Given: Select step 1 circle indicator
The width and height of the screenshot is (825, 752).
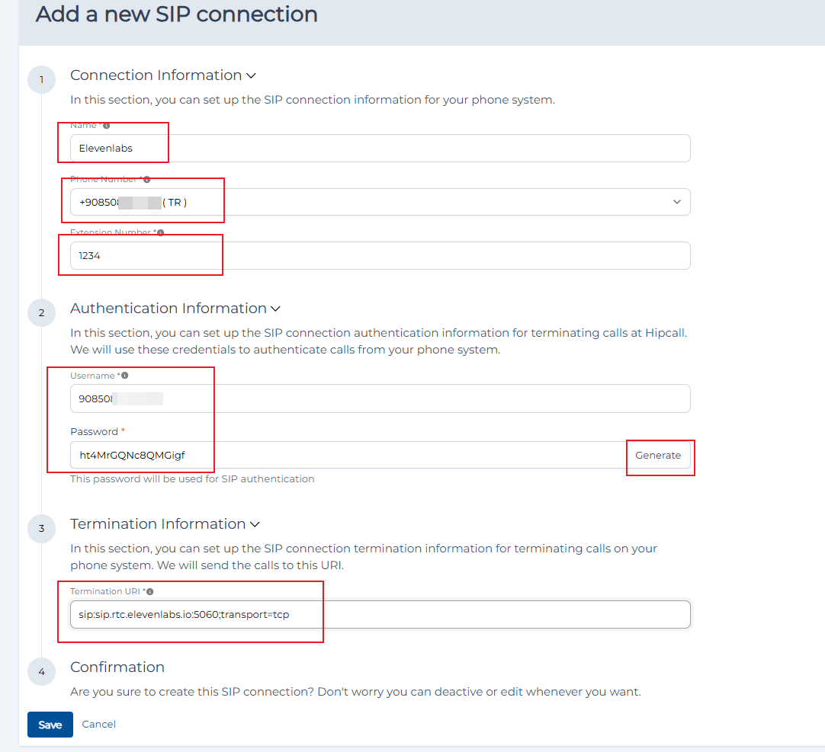Looking at the screenshot, I should point(42,80).
